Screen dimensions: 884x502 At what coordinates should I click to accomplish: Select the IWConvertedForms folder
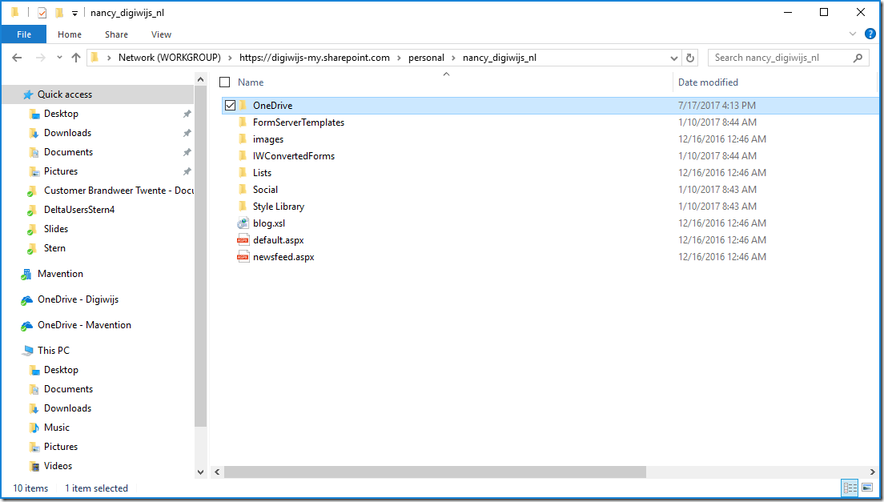294,156
